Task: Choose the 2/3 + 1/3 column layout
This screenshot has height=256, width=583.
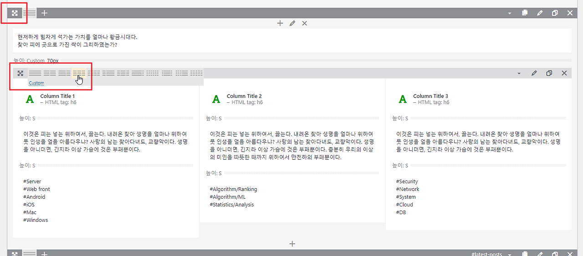Action: pos(64,73)
